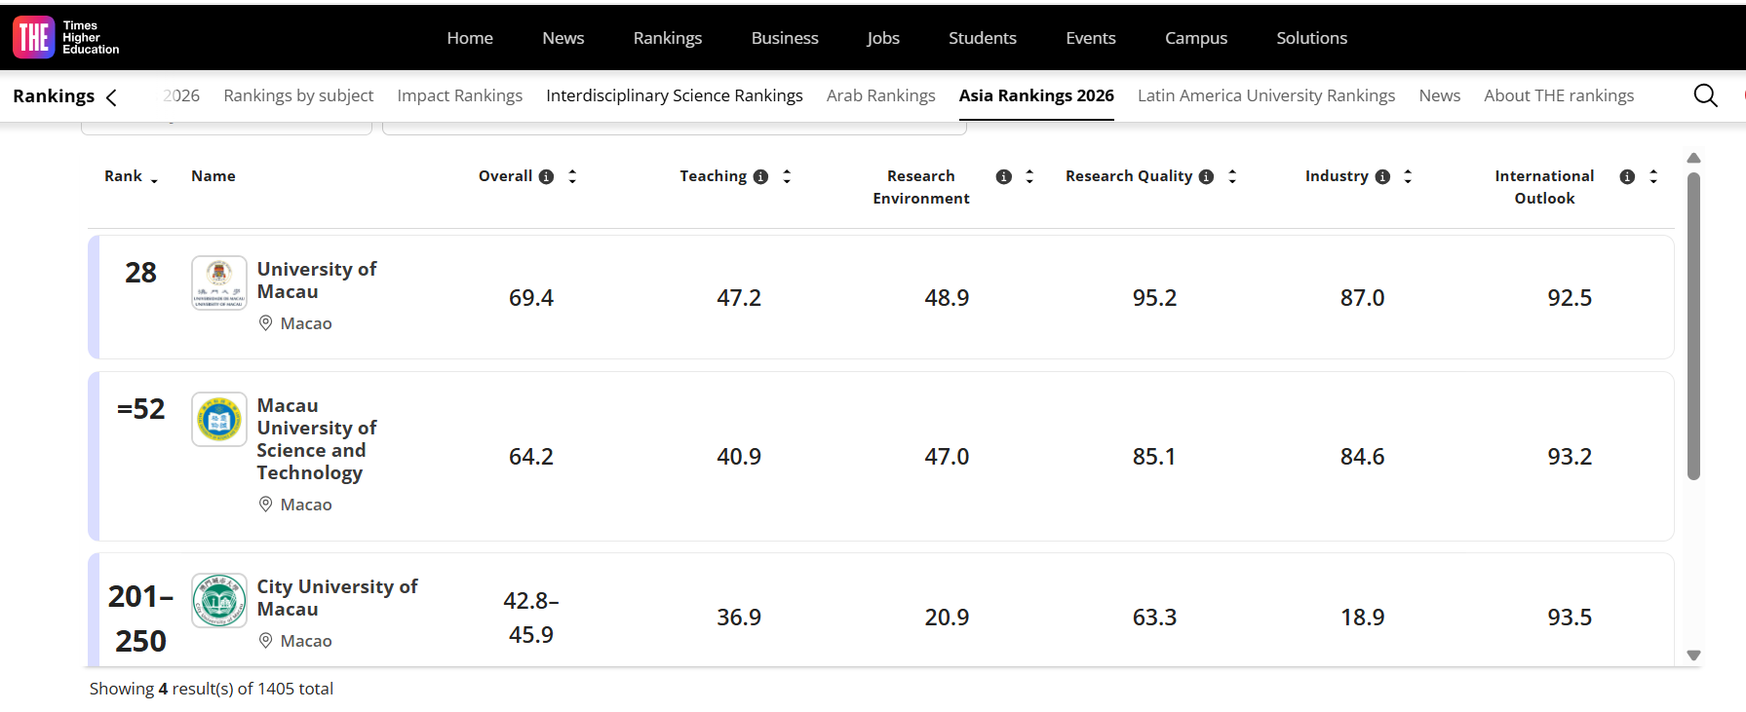Viewport: 1746px width, 712px height.
Task: Click location pin under City University of Macau
Action: click(x=265, y=641)
